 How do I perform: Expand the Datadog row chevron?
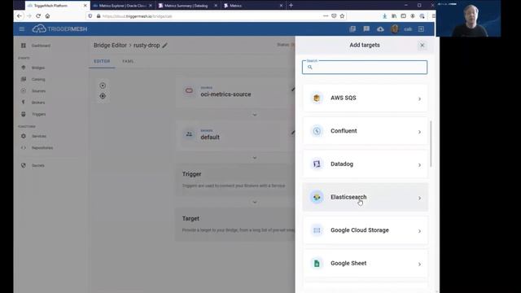coord(419,164)
